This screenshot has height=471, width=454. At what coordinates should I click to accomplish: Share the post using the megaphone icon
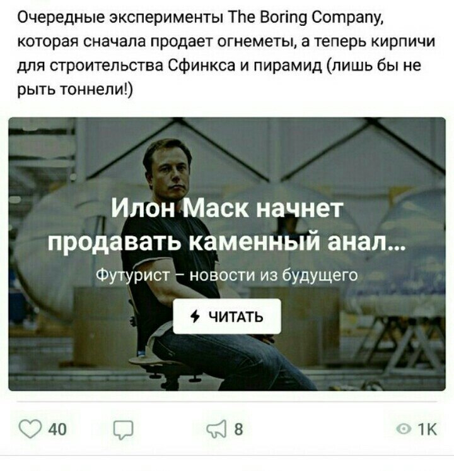click(216, 429)
